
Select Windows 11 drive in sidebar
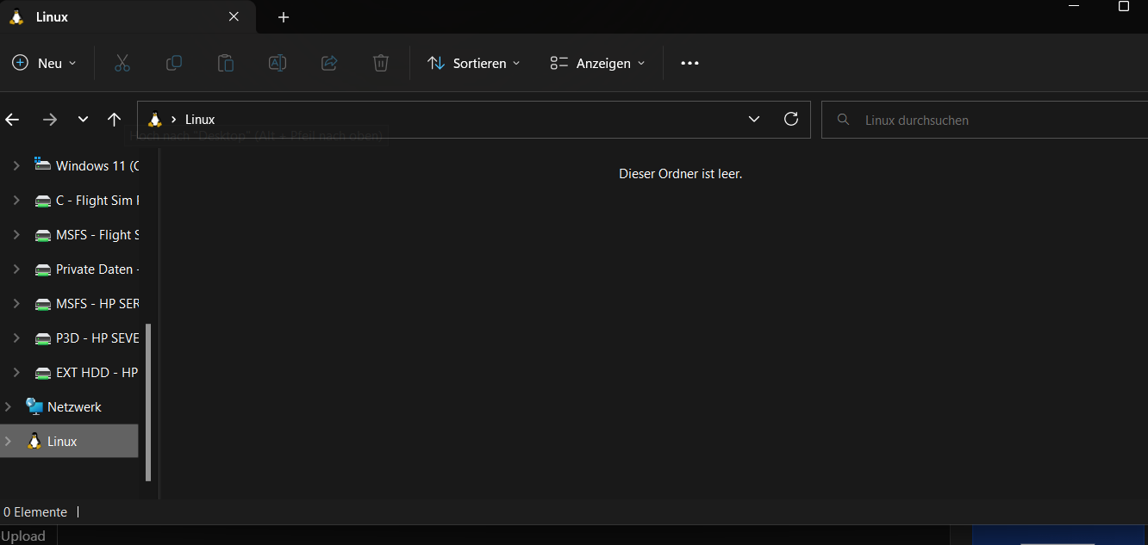coord(86,165)
